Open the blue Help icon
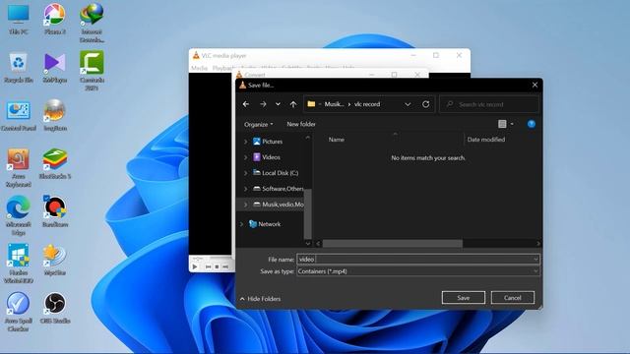 point(532,124)
